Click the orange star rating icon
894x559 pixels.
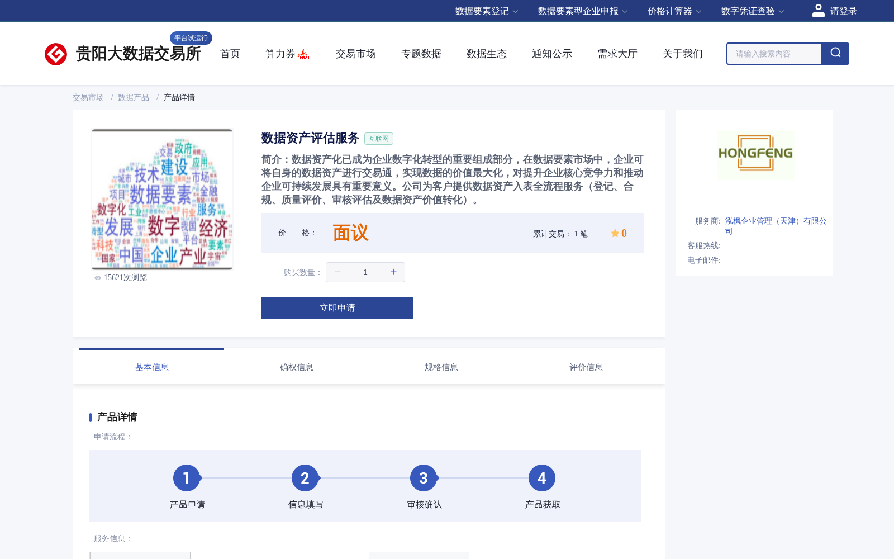(x=615, y=233)
